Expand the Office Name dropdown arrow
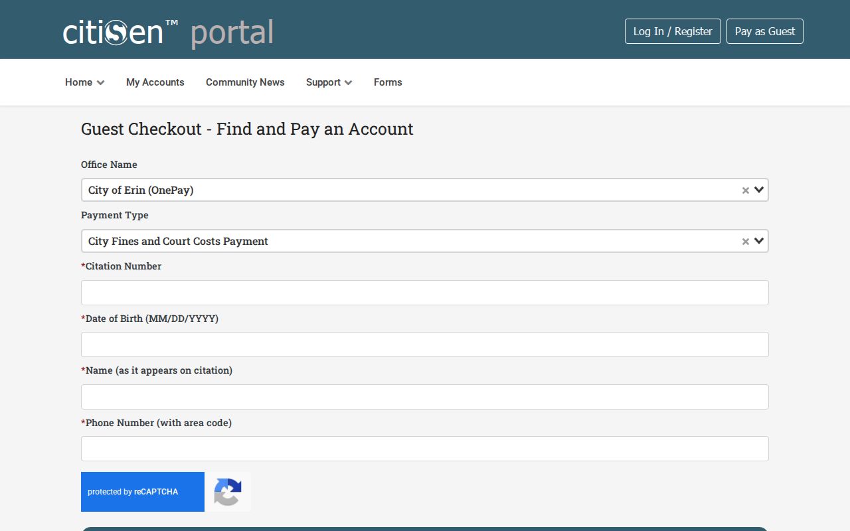The width and height of the screenshot is (850, 531). [x=760, y=190]
